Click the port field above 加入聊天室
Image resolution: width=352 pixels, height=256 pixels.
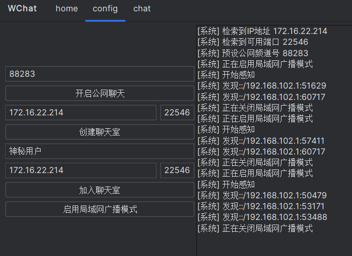(x=177, y=170)
